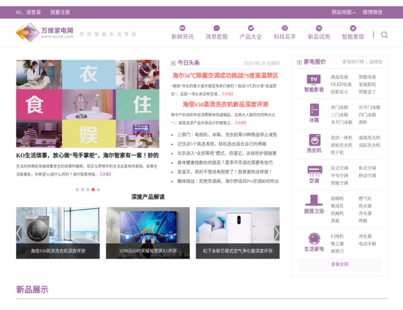Click the 科技买手 icon

tap(285, 28)
